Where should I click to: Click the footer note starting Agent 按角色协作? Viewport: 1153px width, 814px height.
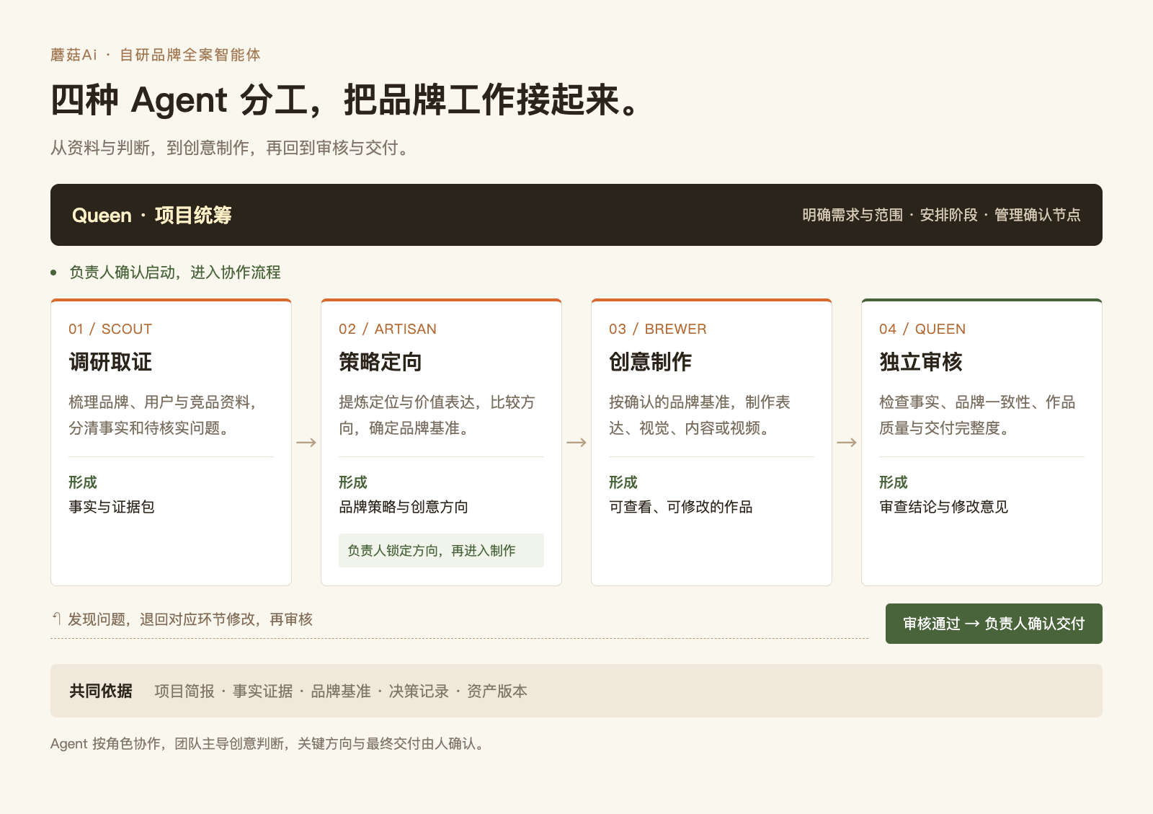coord(269,743)
